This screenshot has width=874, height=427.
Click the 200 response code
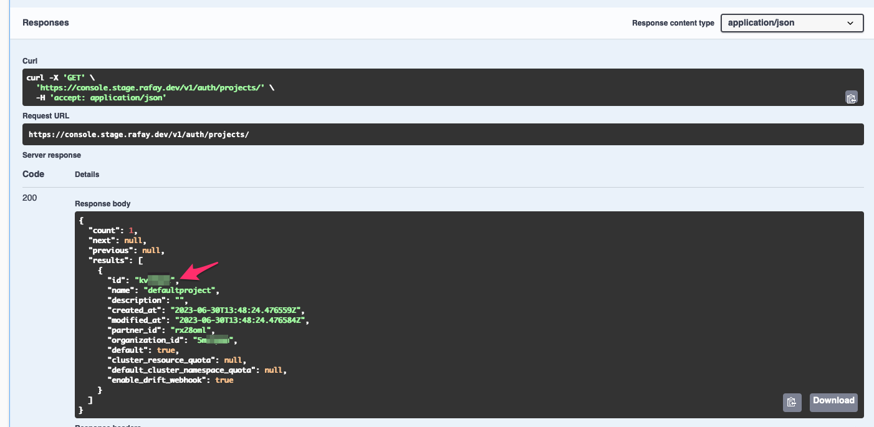[x=29, y=198]
